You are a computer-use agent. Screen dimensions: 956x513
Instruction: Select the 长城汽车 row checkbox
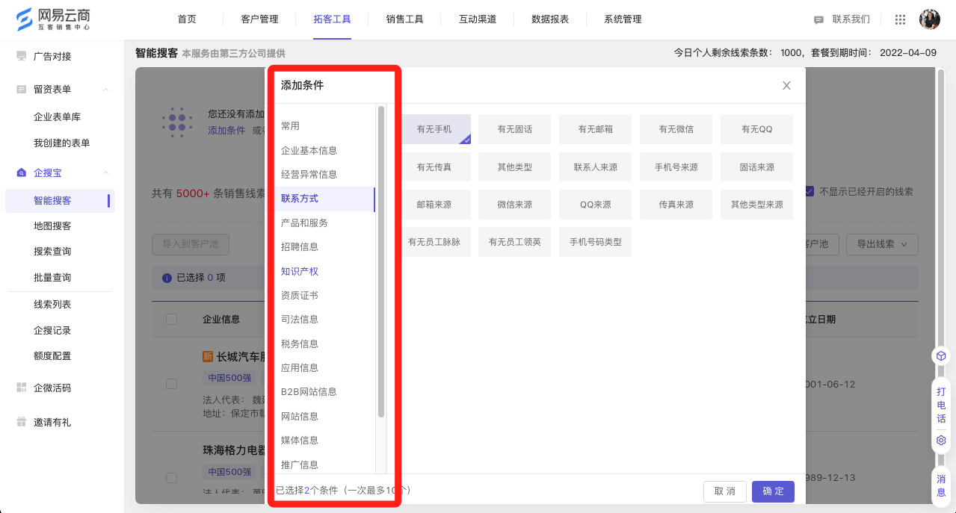click(x=171, y=383)
